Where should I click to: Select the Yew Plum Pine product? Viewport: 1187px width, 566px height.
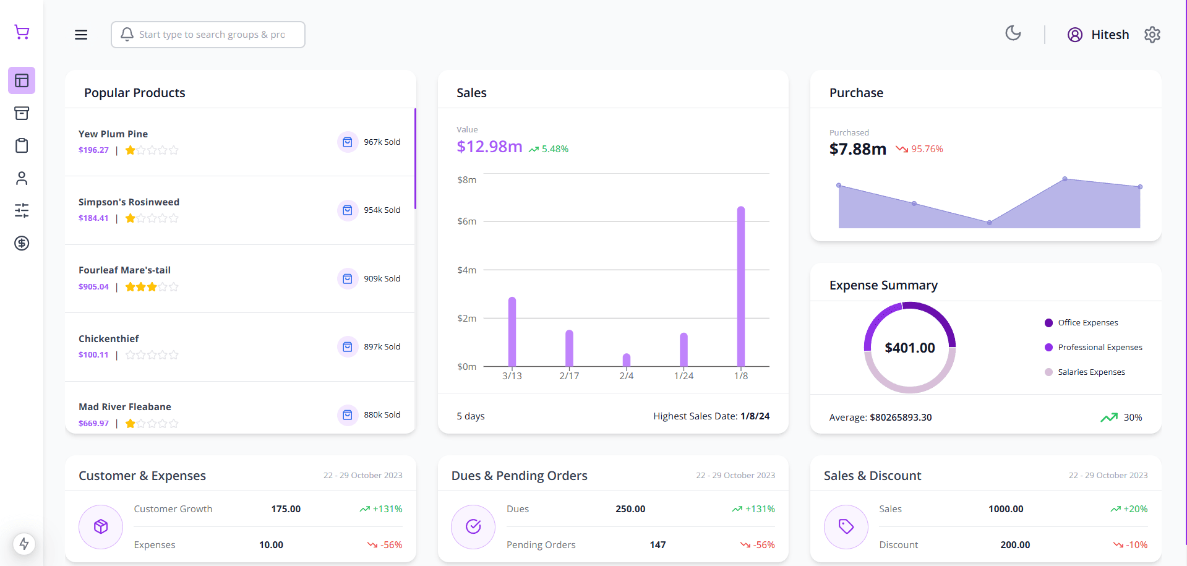coord(113,134)
